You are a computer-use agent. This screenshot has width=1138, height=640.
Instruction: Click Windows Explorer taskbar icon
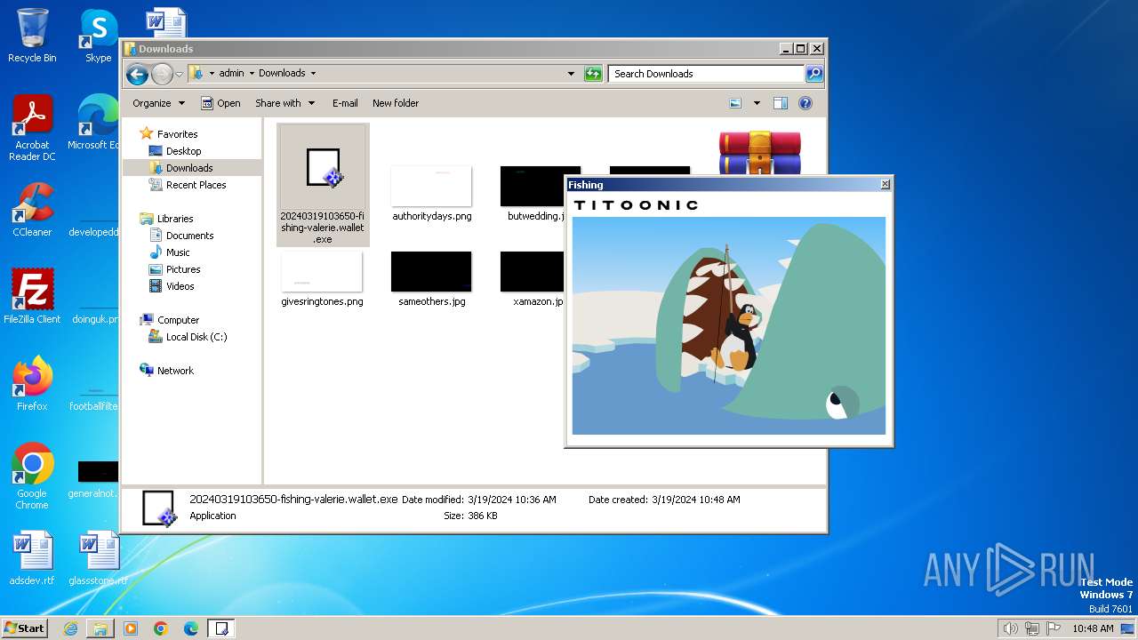point(100,628)
